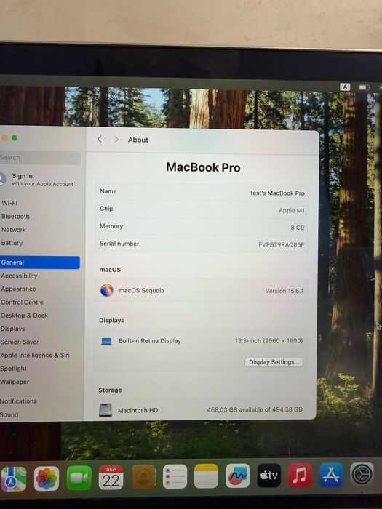Click the battery status icon in menu bar

pos(364,87)
